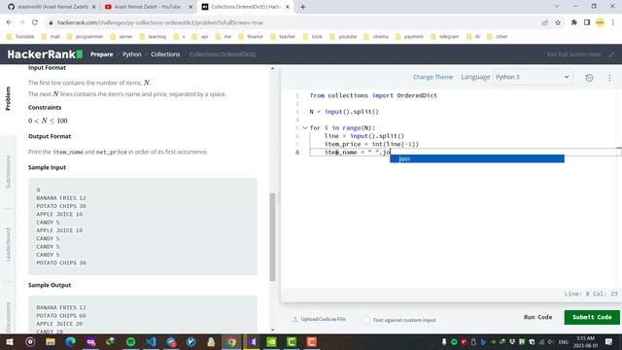
Task: Open the red Camtasia taskbar icon
Action: (312, 341)
